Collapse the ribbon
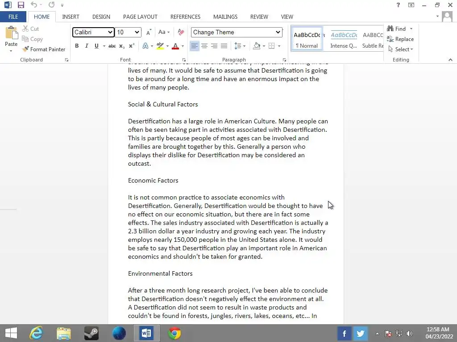 click(x=450, y=60)
